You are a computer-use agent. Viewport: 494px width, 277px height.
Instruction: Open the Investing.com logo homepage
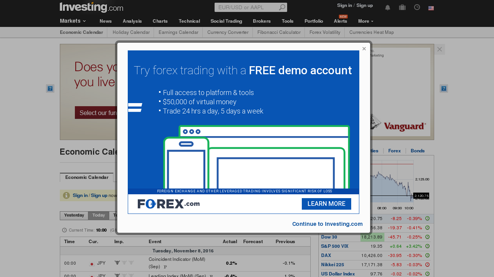91,7
